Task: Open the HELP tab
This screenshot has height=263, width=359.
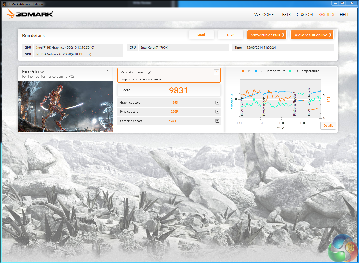Action: pos(345,15)
